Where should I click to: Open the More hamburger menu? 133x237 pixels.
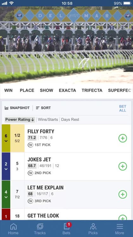[120, 227]
